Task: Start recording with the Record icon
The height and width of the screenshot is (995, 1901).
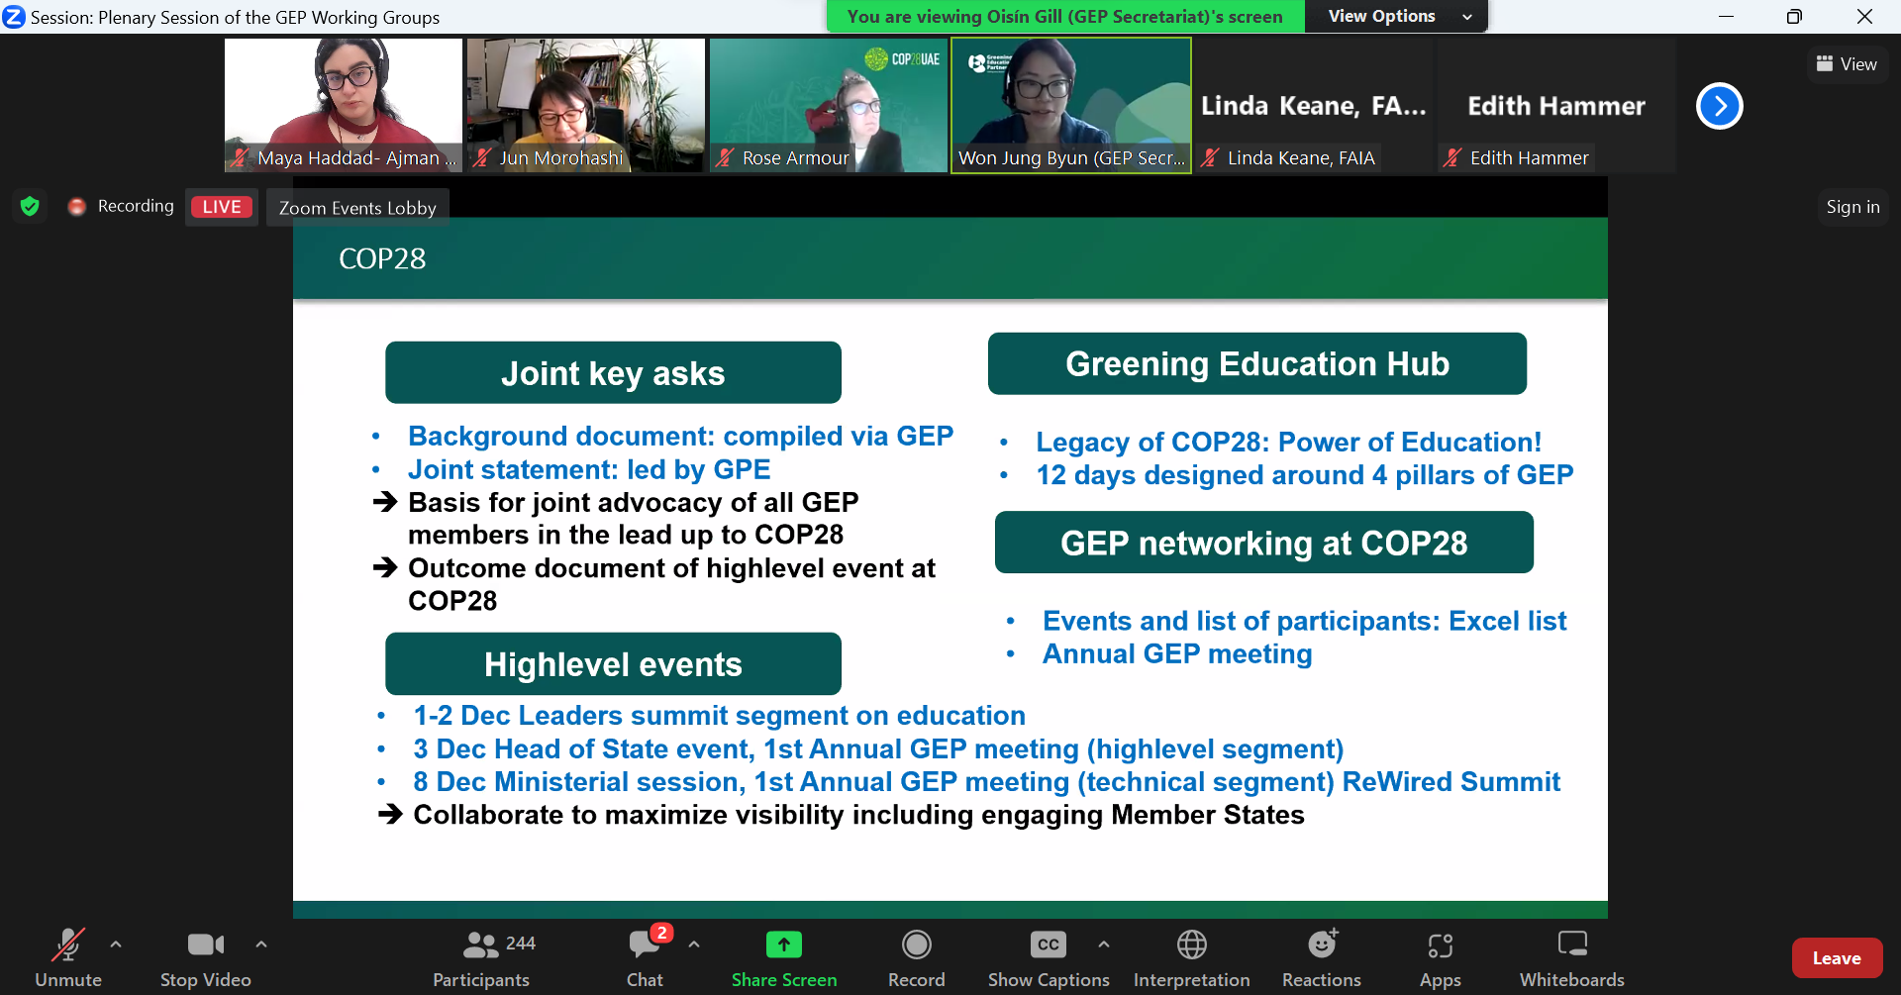Action: point(916,945)
